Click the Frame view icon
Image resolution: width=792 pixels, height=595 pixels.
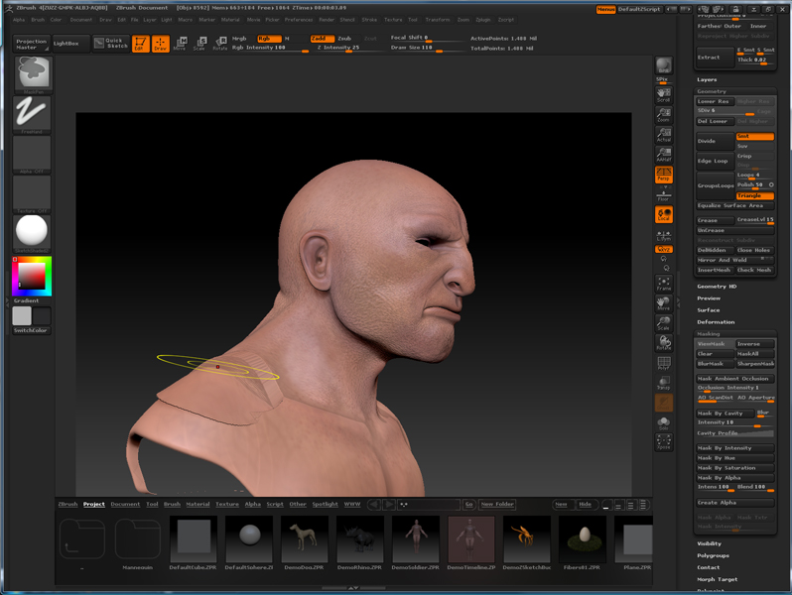pyautogui.click(x=664, y=283)
